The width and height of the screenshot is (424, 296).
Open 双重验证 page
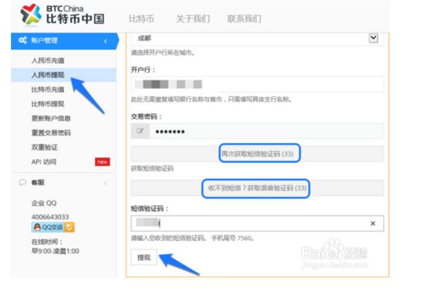(x=45, y=147)
